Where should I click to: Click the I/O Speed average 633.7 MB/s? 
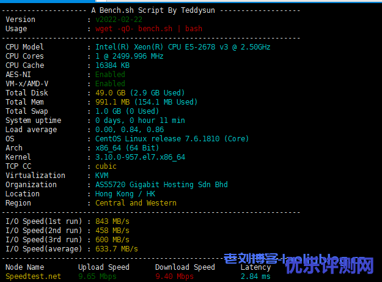[116, 249]
